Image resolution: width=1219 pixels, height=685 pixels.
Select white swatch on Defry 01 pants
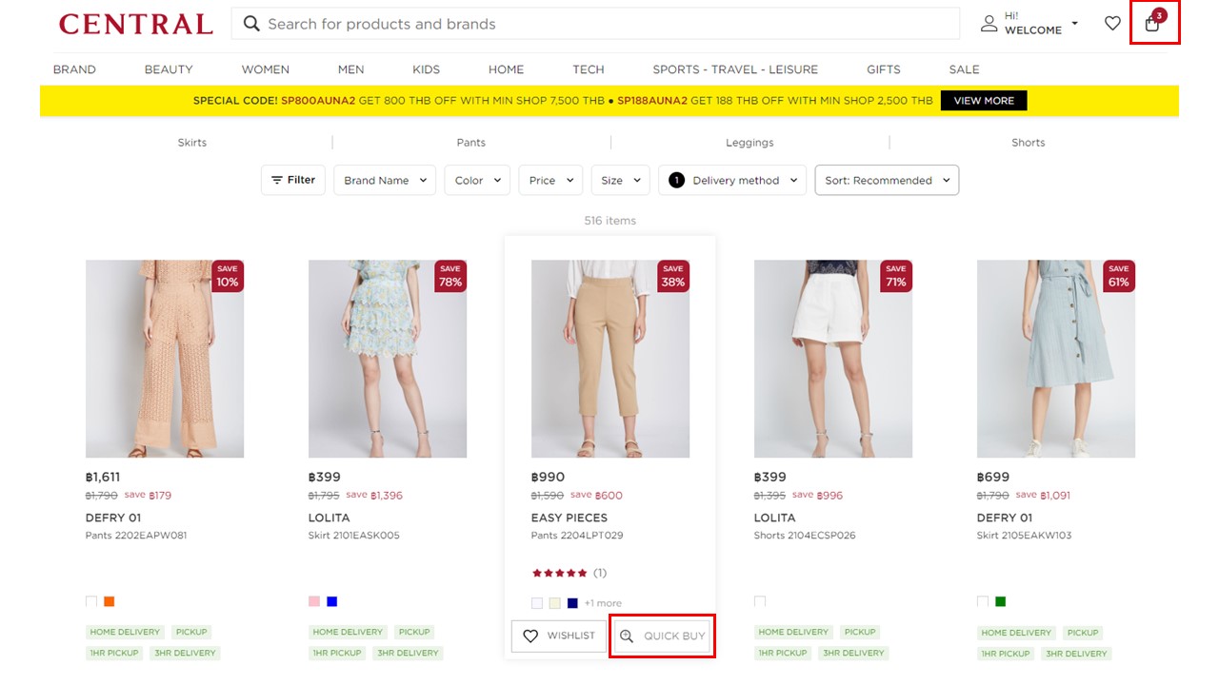click(91, 601)
